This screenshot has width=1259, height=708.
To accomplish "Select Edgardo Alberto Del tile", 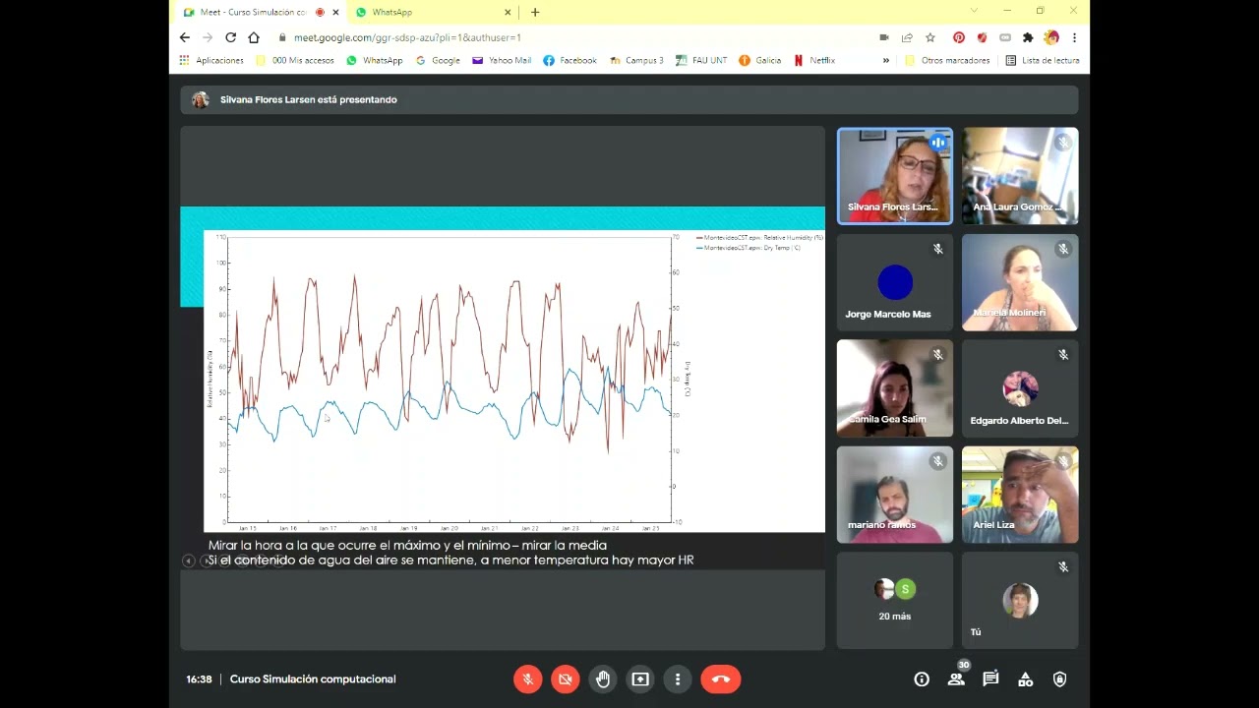I will tap(1020, 388).
